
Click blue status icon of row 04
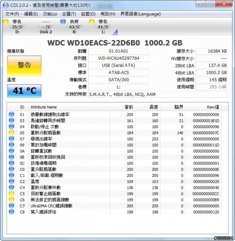tap(11, 126)
